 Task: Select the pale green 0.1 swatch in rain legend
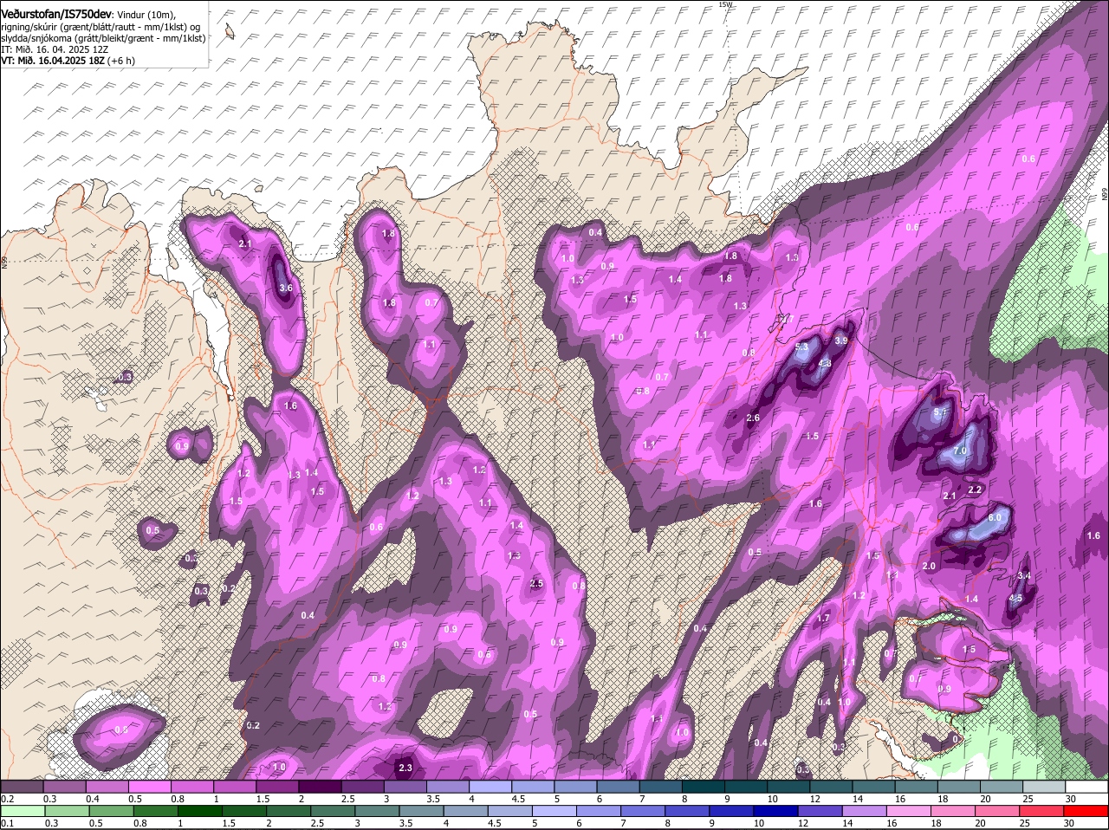tap(23, 811)
